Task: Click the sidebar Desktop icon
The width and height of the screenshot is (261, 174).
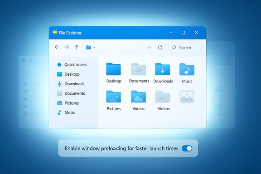Action: [59, 74]
